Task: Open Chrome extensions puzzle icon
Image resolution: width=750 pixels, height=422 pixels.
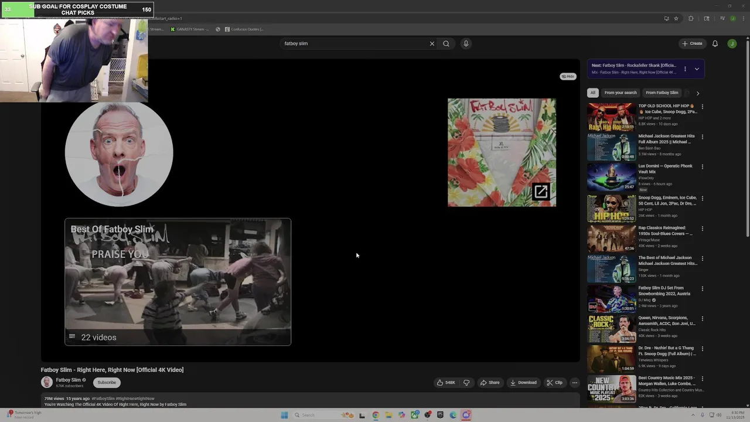Action: click(691, 18)
